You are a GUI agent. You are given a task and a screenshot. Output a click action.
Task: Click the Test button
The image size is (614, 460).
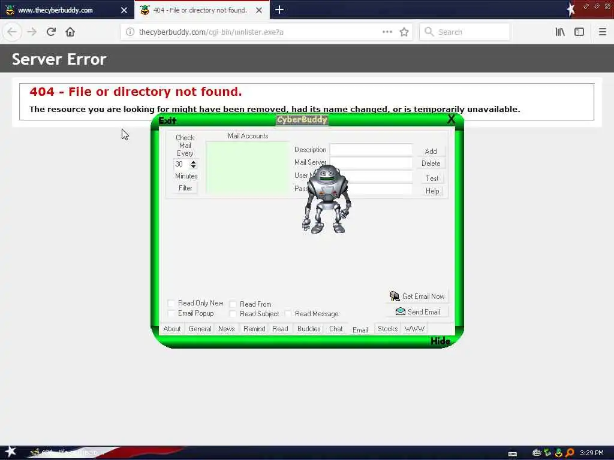click(x=432, y=178)
